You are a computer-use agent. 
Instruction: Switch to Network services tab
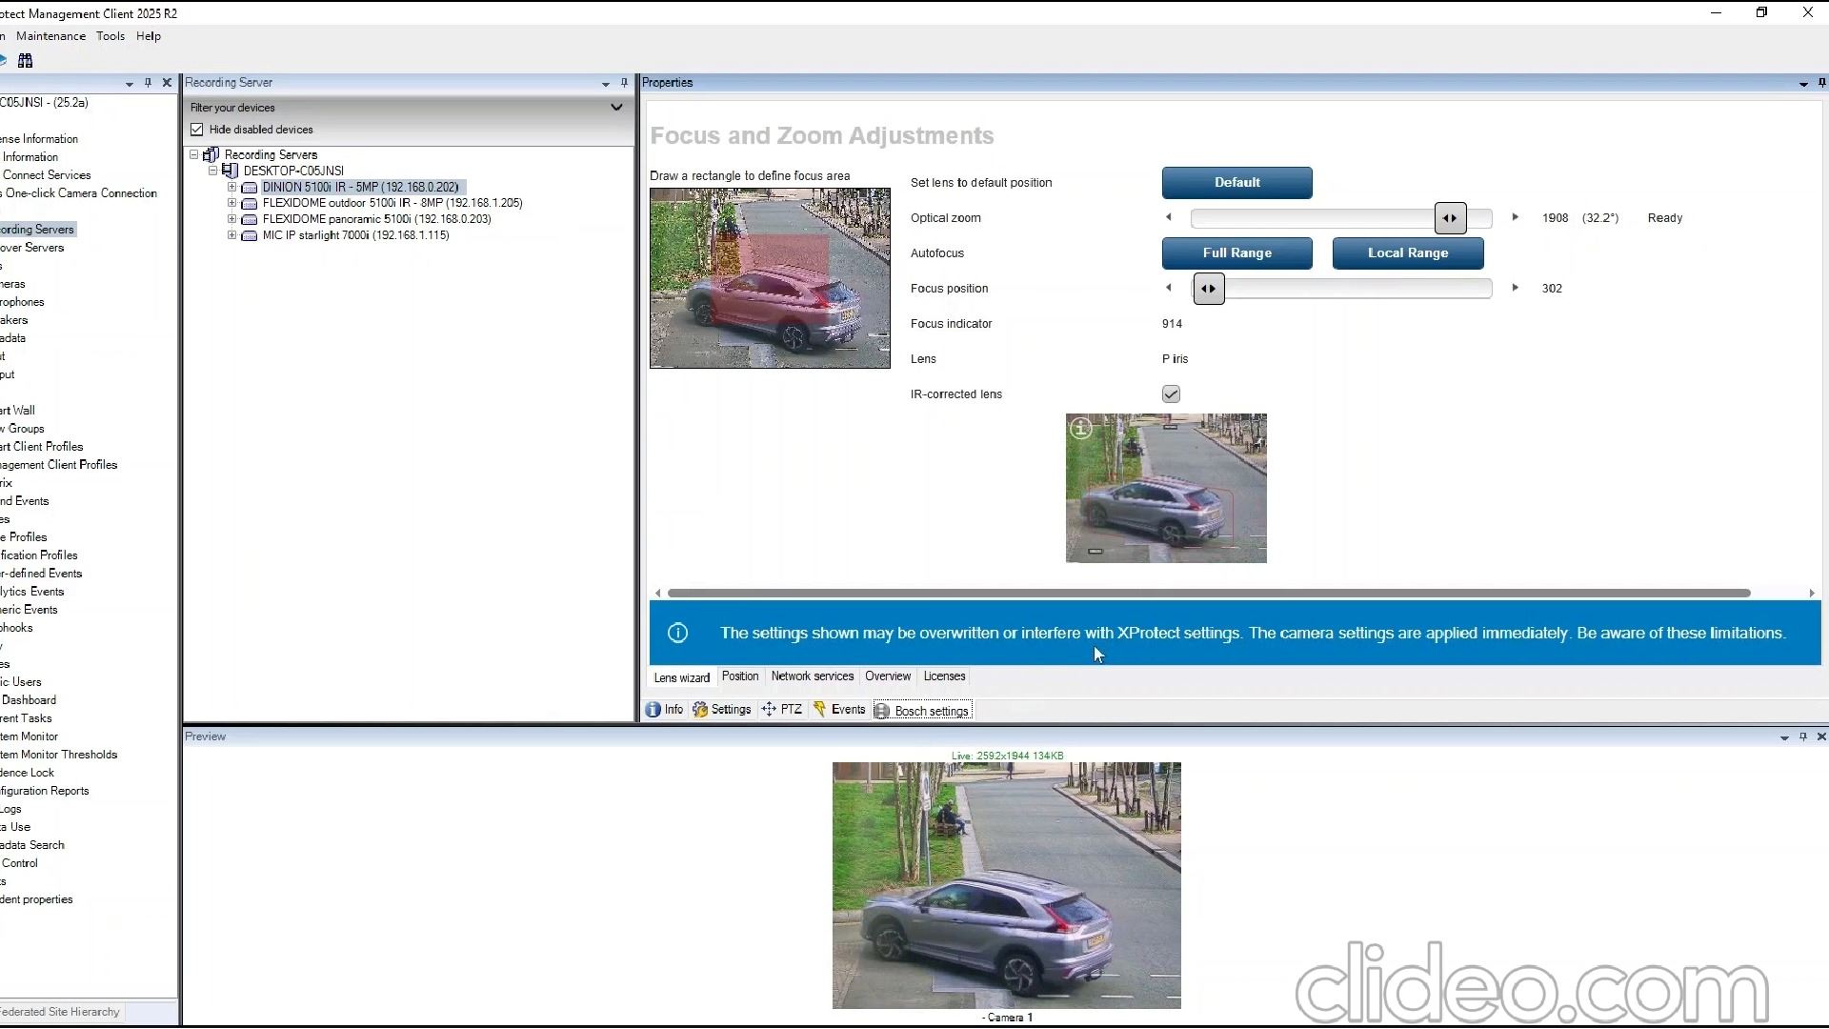(x=812, y=676)
